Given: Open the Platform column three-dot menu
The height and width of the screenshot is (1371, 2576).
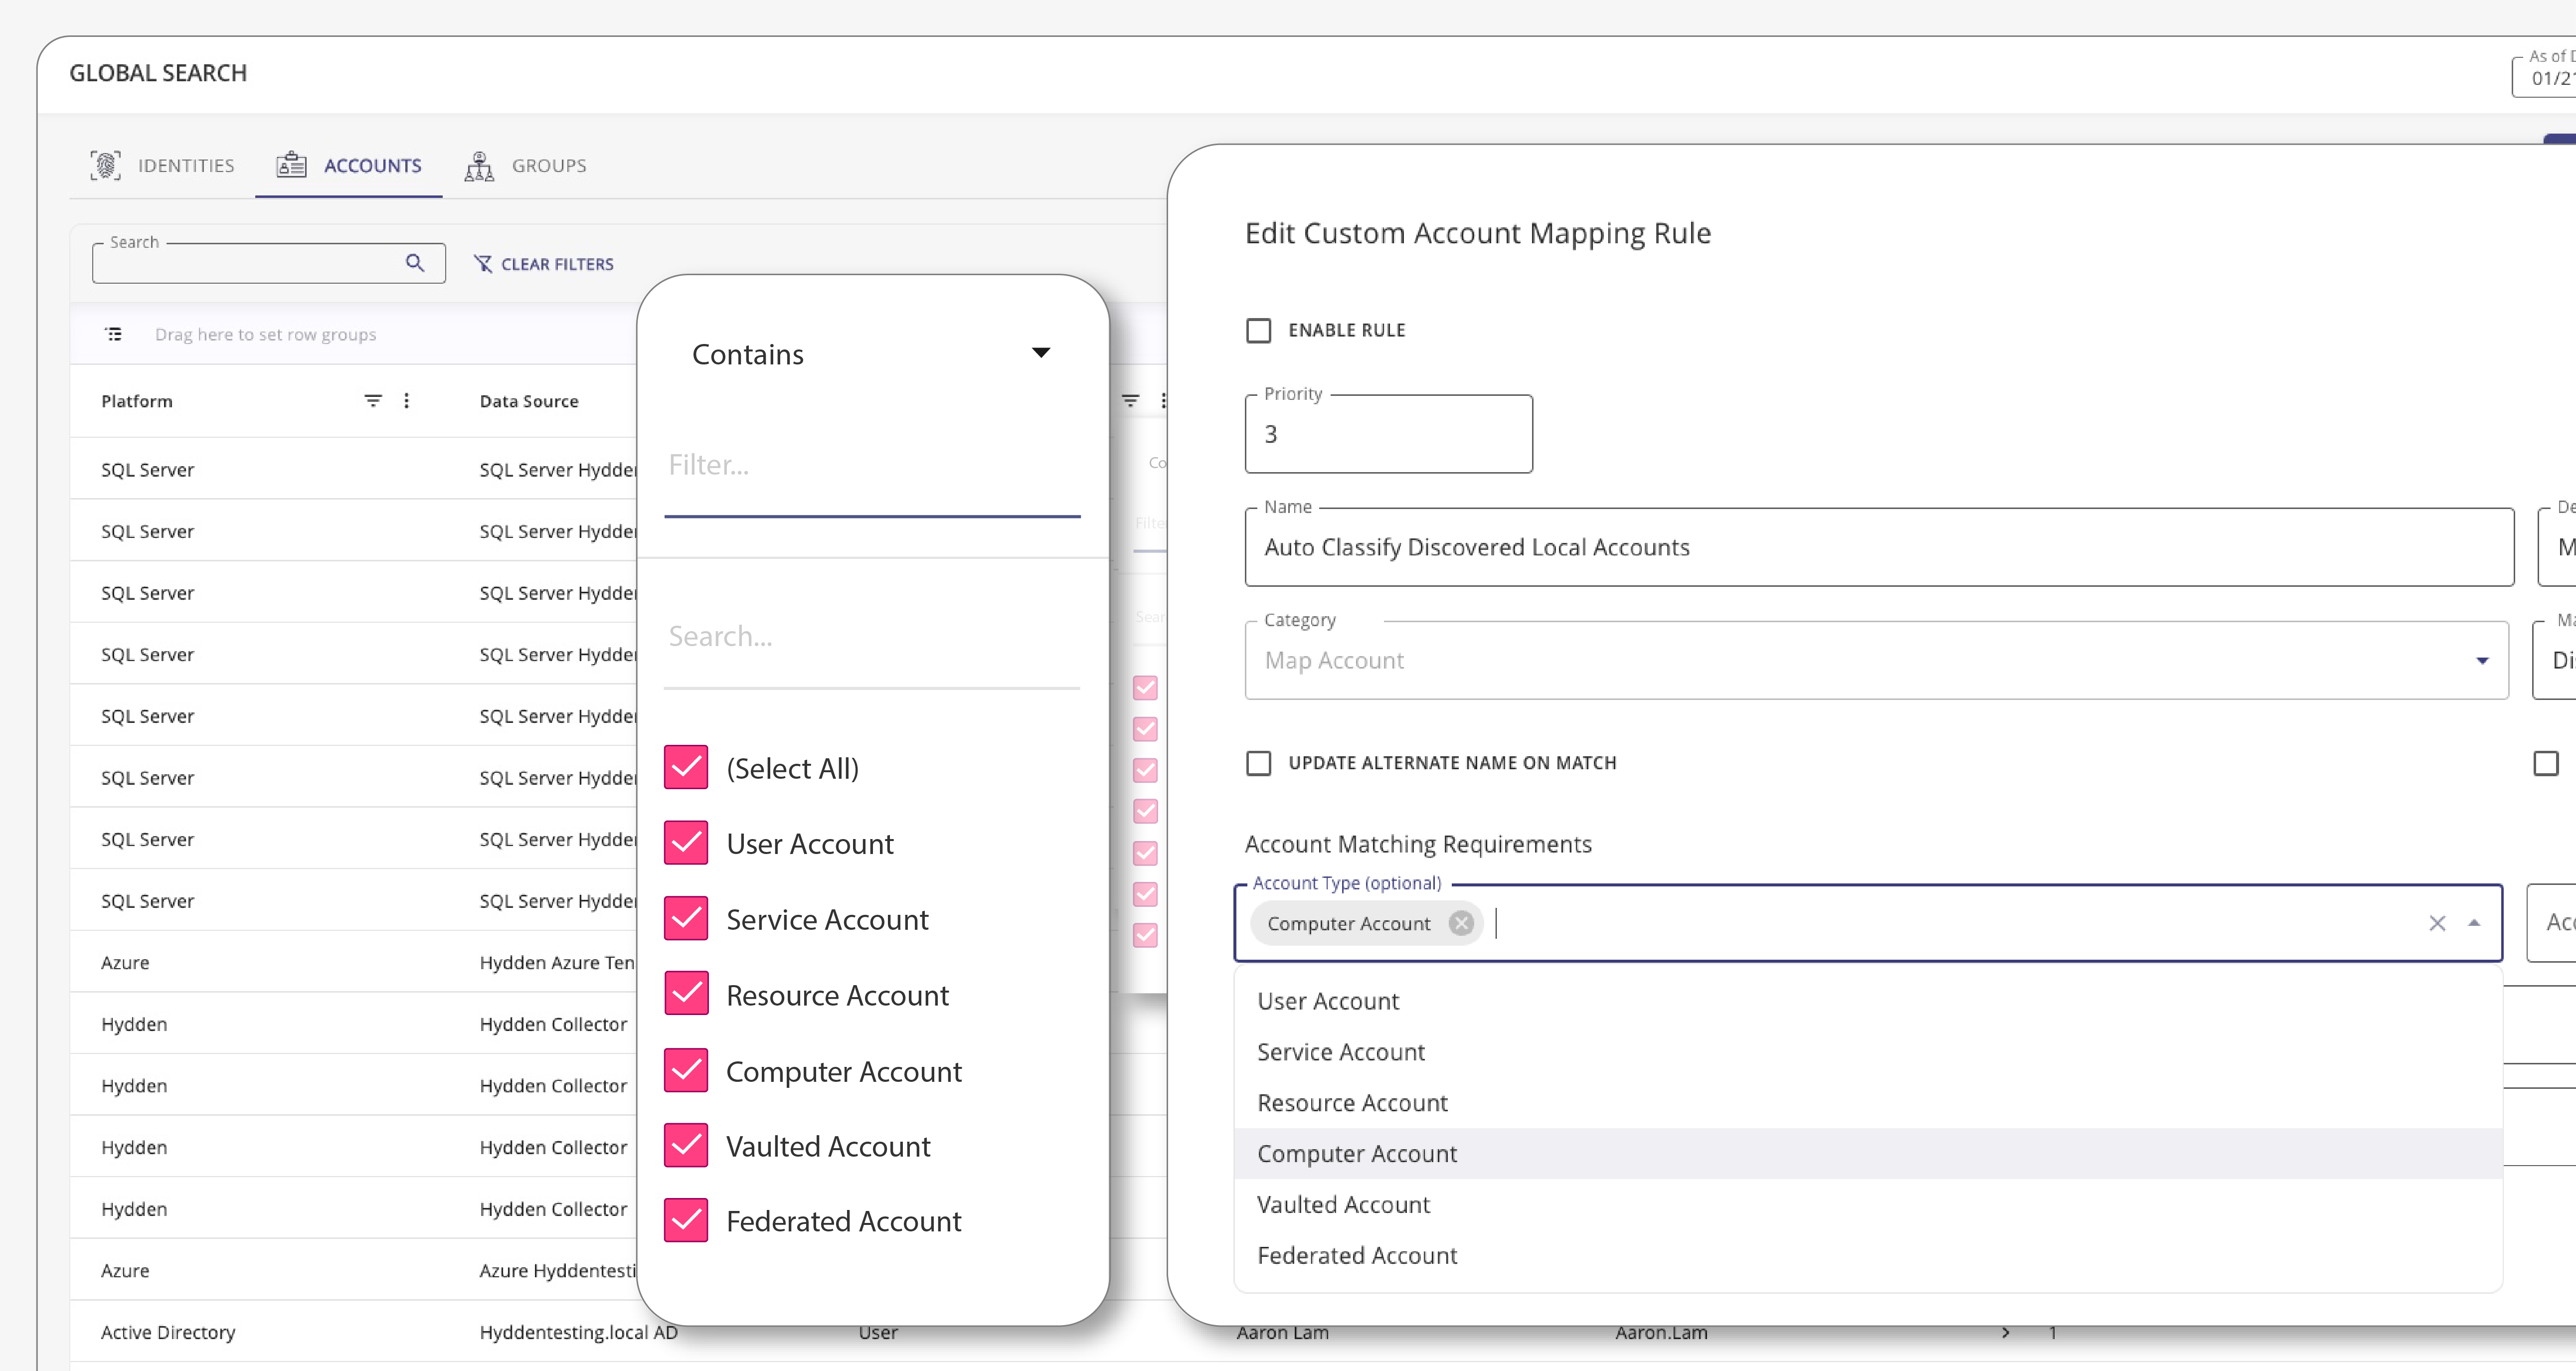Looking at the screenshot, I should pyautogui.click(x=406, y=400).
